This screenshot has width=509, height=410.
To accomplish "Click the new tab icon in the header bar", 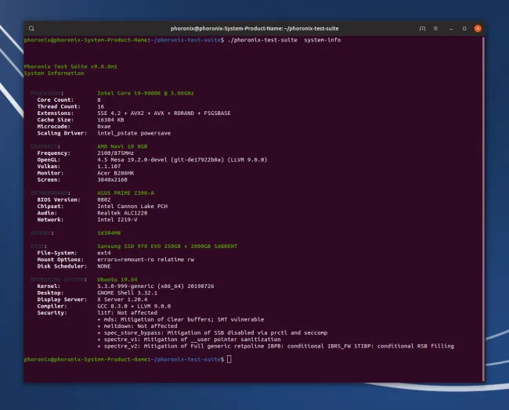I will (423, 28).
